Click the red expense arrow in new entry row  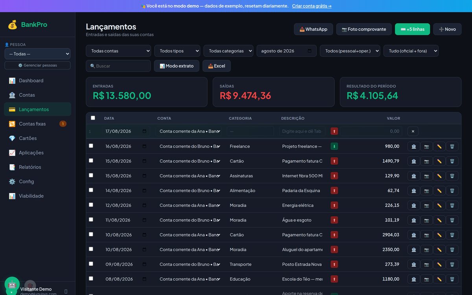coord(334,131)
